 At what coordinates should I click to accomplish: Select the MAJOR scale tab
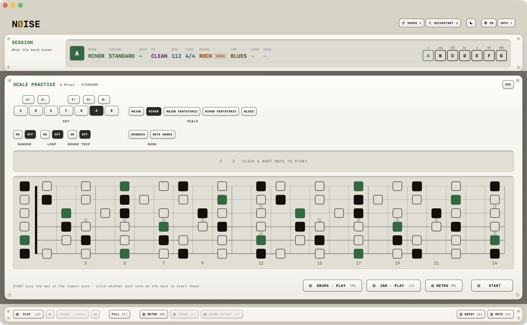(x=136, y=111)
